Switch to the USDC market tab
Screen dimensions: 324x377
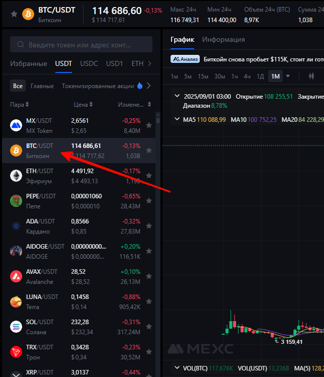(x=89, y=63)
